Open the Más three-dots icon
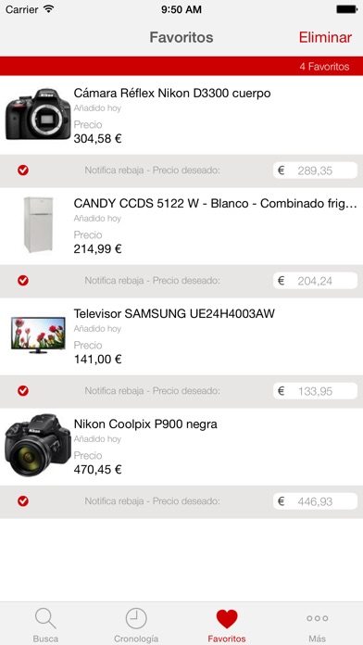 point(318,618)
